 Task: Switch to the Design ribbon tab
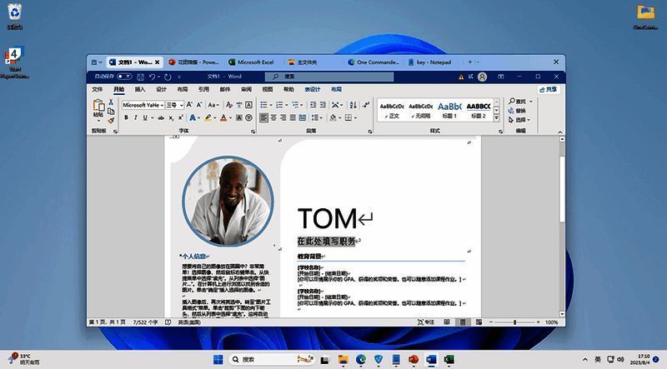point(161,89)
